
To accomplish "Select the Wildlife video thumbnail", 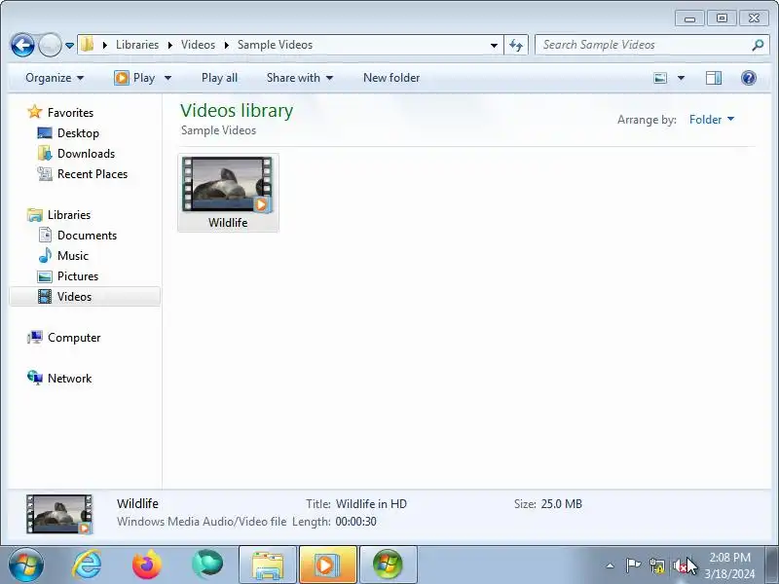I will point(228,185).
